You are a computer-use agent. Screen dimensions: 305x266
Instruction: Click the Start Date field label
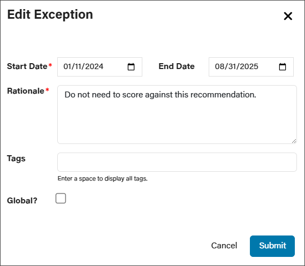27,66
